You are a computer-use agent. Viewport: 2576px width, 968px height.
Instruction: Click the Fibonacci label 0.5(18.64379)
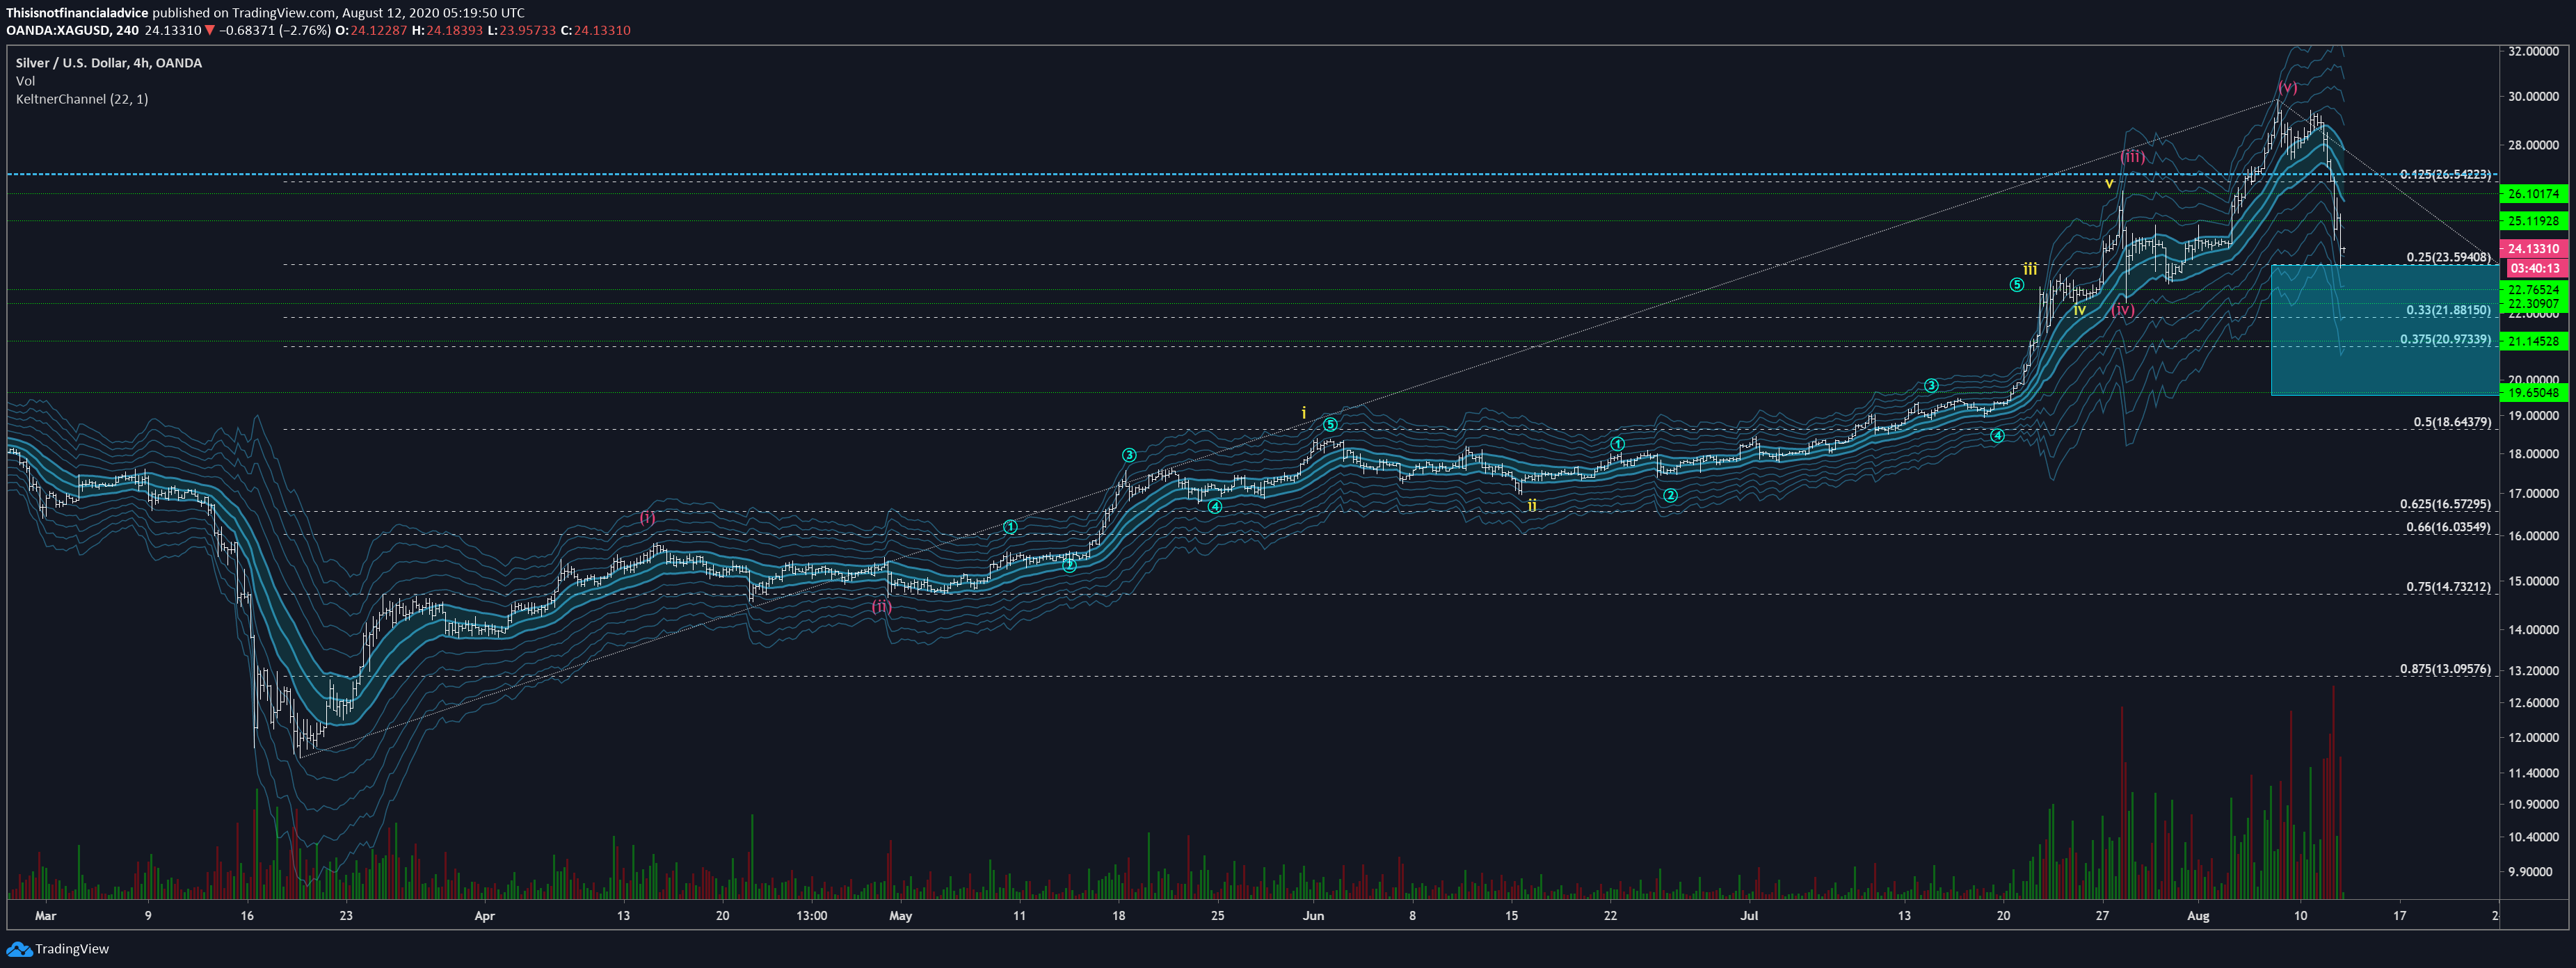pyautogui.click(x=2452, y=423)
